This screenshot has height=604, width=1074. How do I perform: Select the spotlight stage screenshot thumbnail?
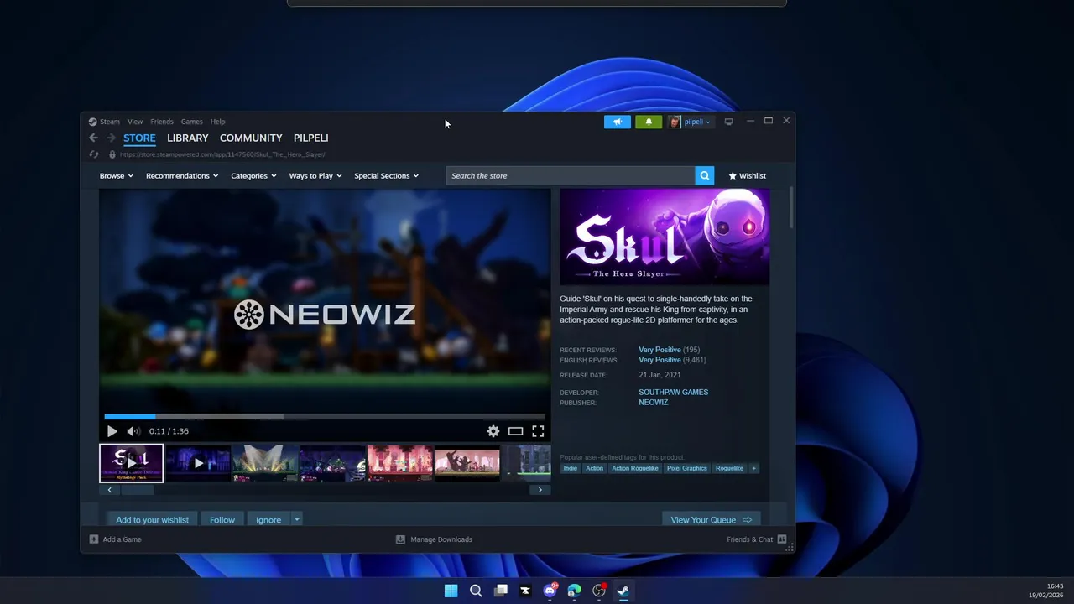coord(265,463)
